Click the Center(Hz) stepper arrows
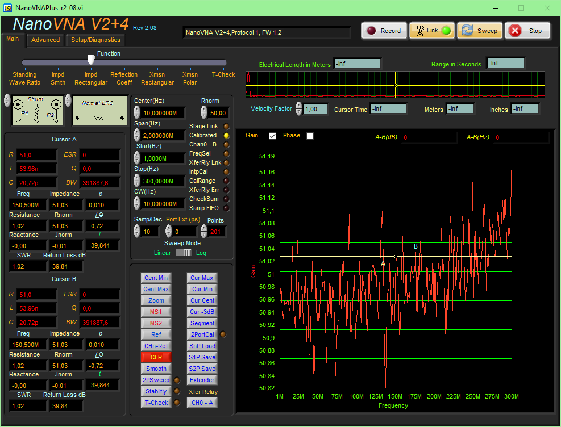The height and width of the screenshot is (427, 561). coord(136,113)
